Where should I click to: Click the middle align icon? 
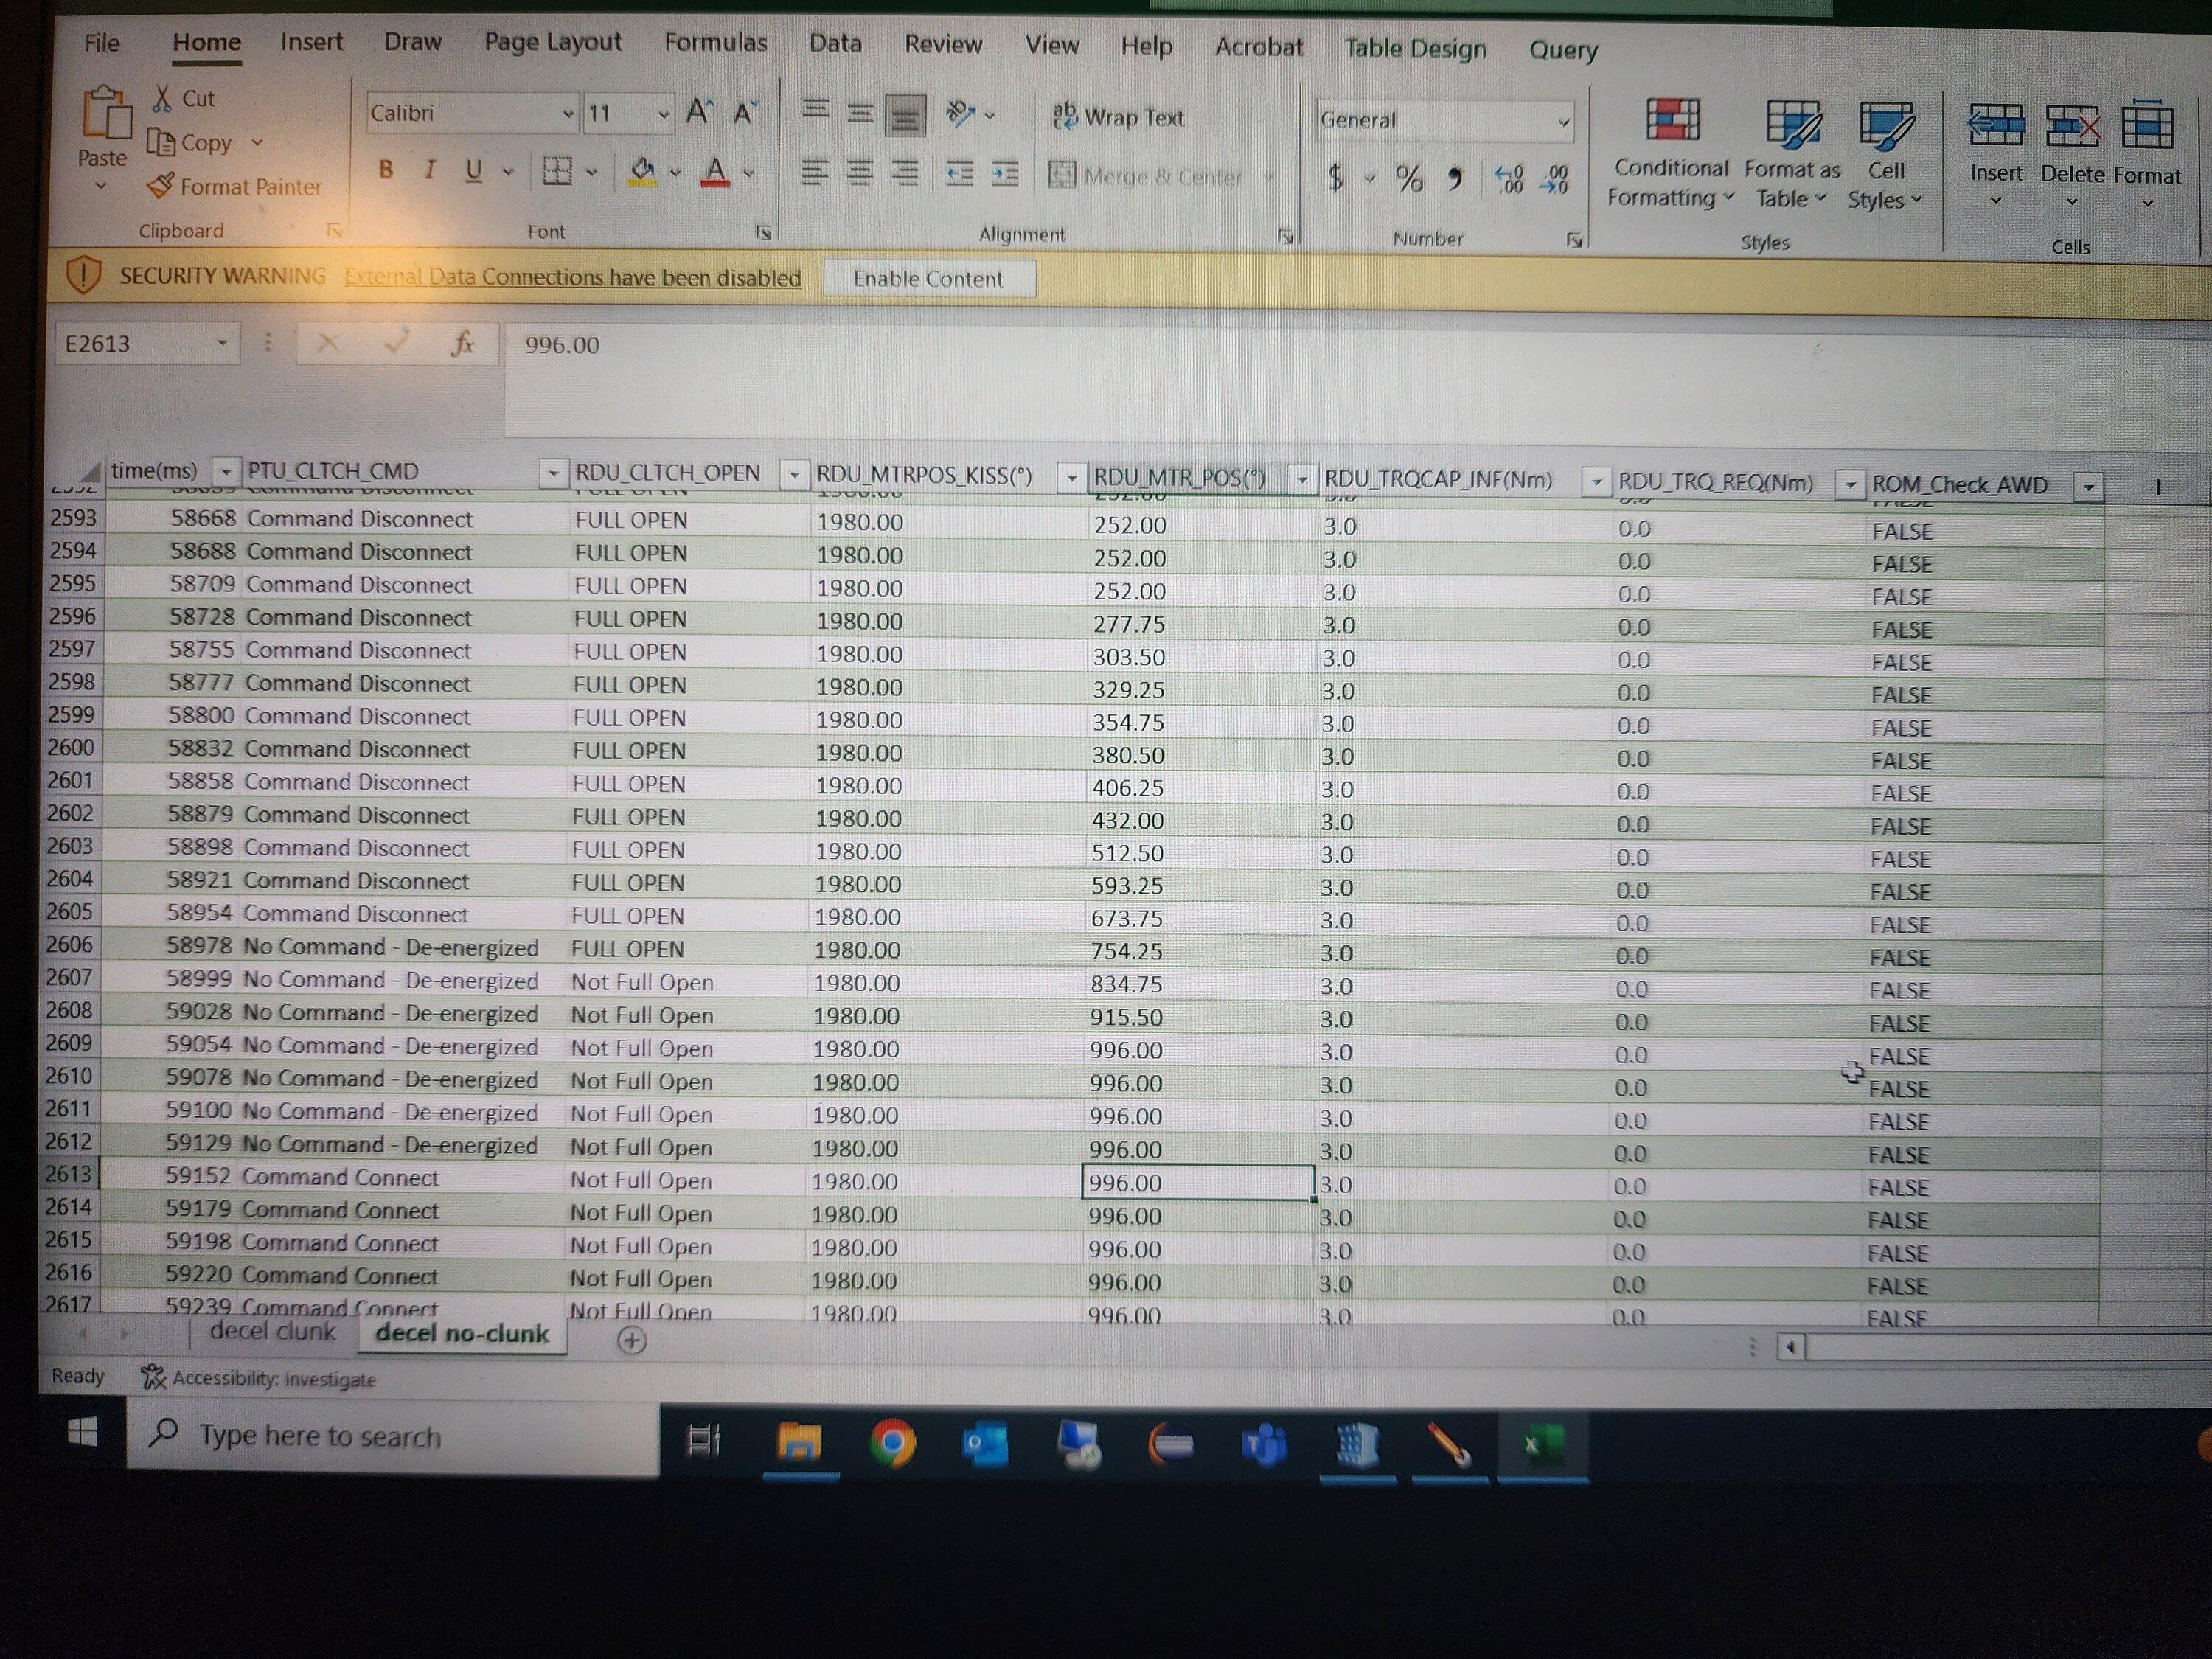[x=860, y=113]
